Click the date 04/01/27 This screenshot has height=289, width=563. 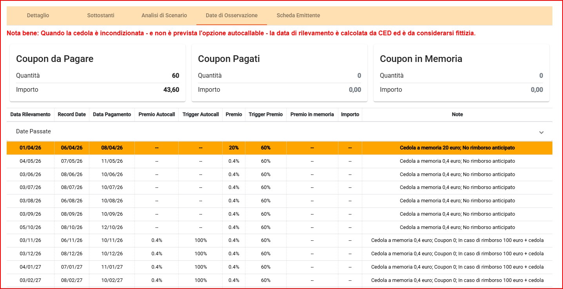[x=31, y=267]
